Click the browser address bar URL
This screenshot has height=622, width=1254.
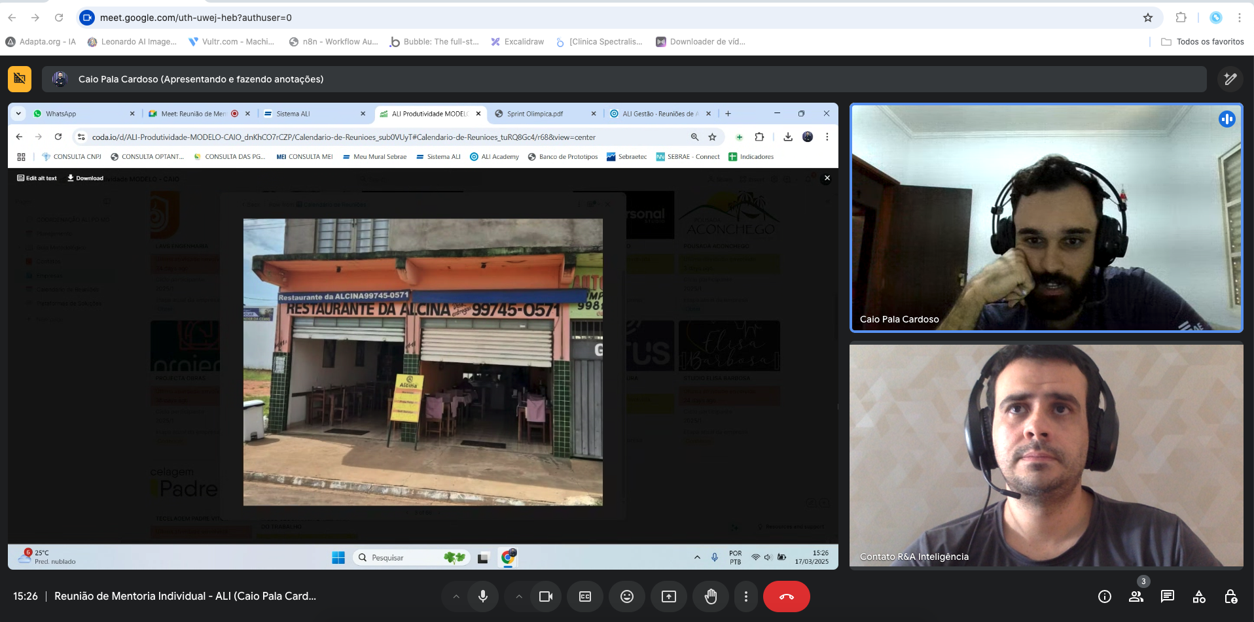click(196, 18)
